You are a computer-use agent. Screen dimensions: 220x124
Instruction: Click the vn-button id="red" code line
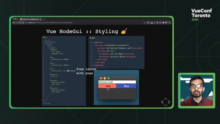pyautogui.click(x=117, y=54)
